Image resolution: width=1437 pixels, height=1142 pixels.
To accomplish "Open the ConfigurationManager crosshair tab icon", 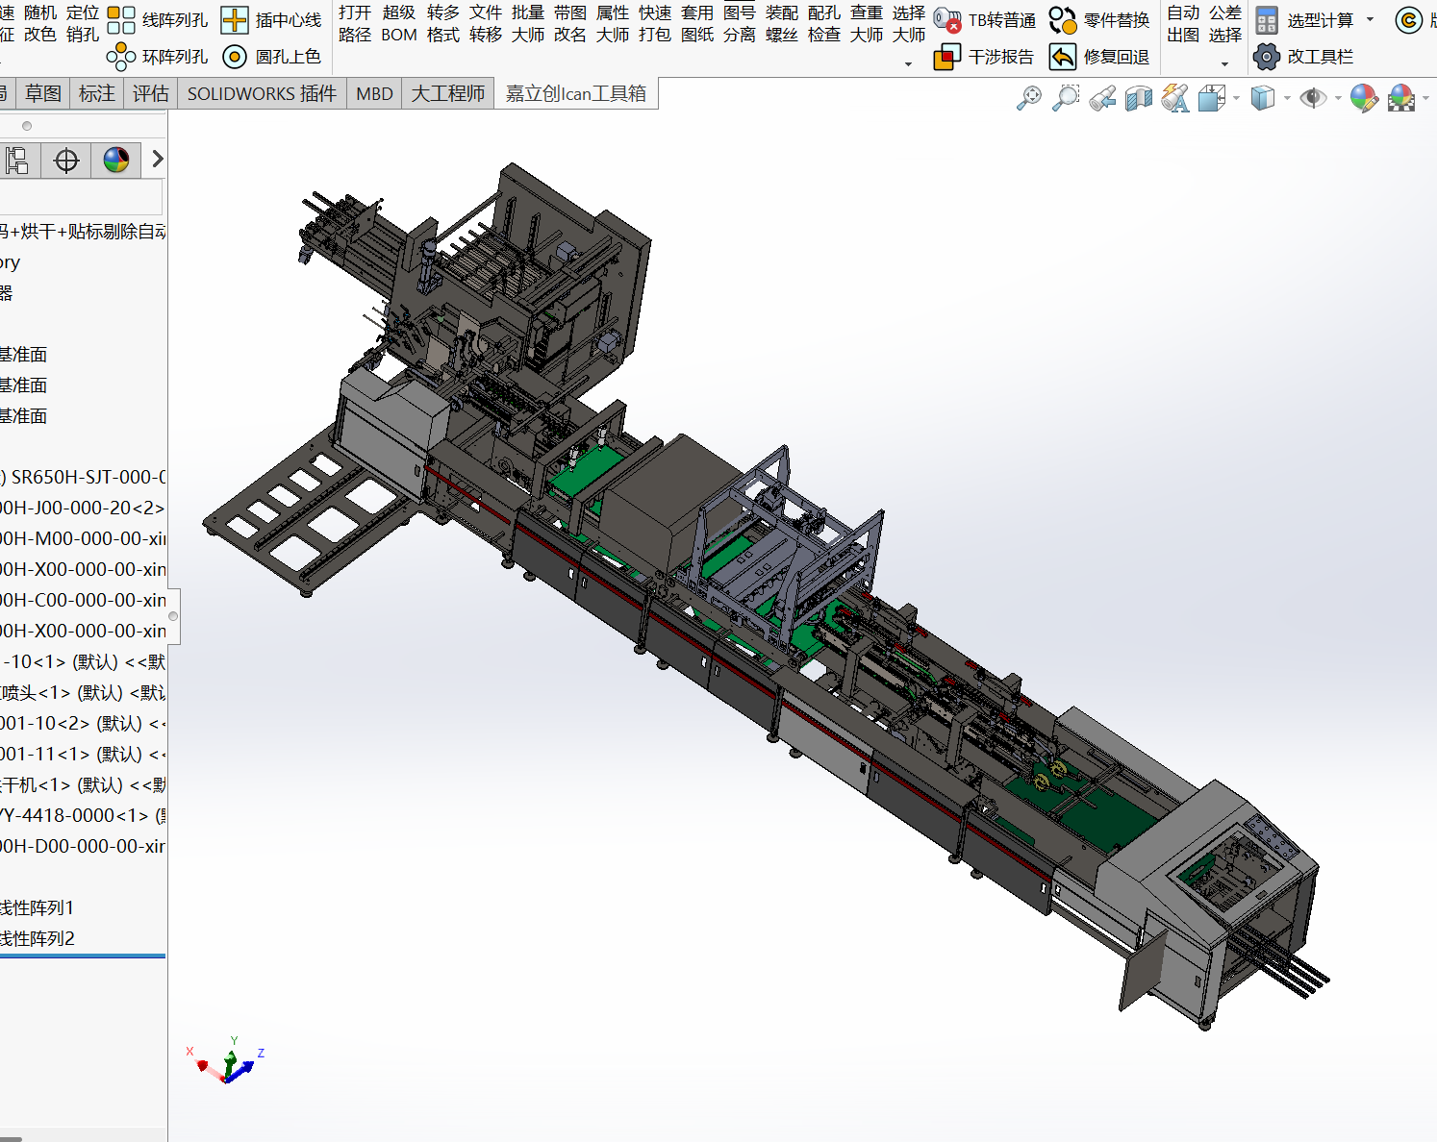I will [x=66, y=161].
